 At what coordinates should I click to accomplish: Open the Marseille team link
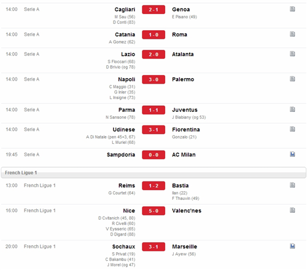[184, 247]
